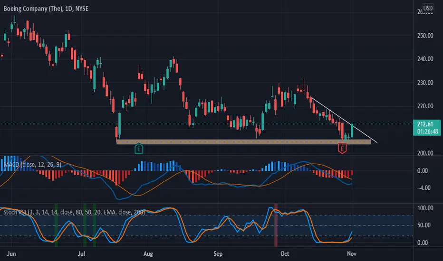Click the 212.61 current price label

tap(425, 124)
